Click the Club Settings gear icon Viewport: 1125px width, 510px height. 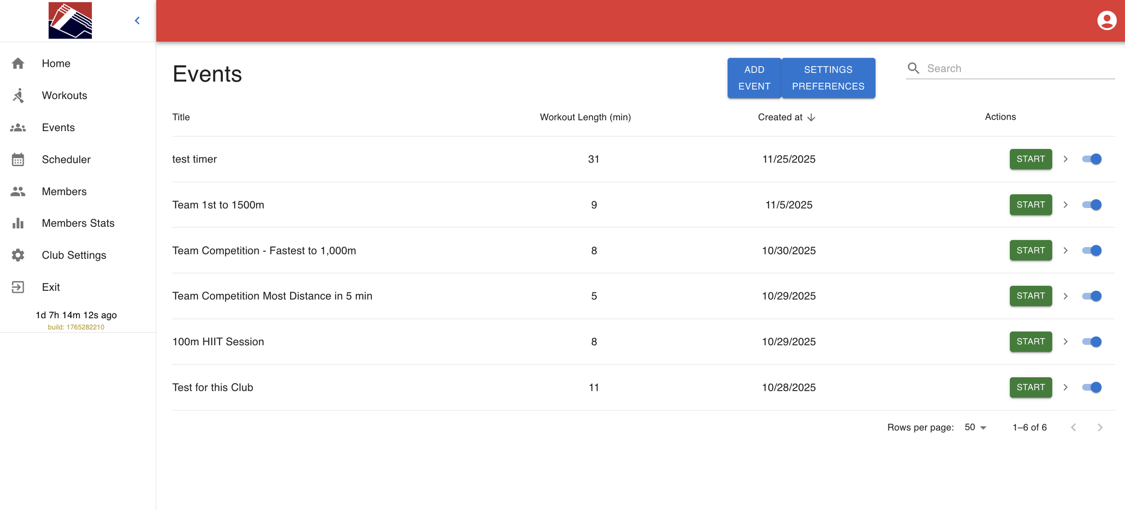(x=18, y=255)
